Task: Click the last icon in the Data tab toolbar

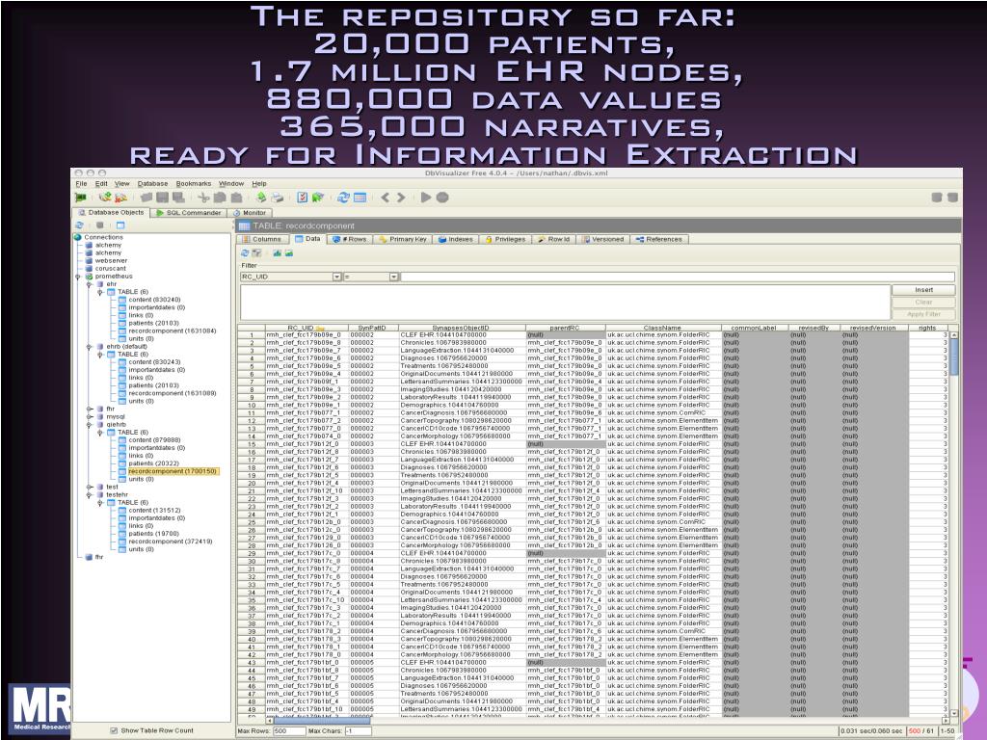Action: (x=289, y=253)
